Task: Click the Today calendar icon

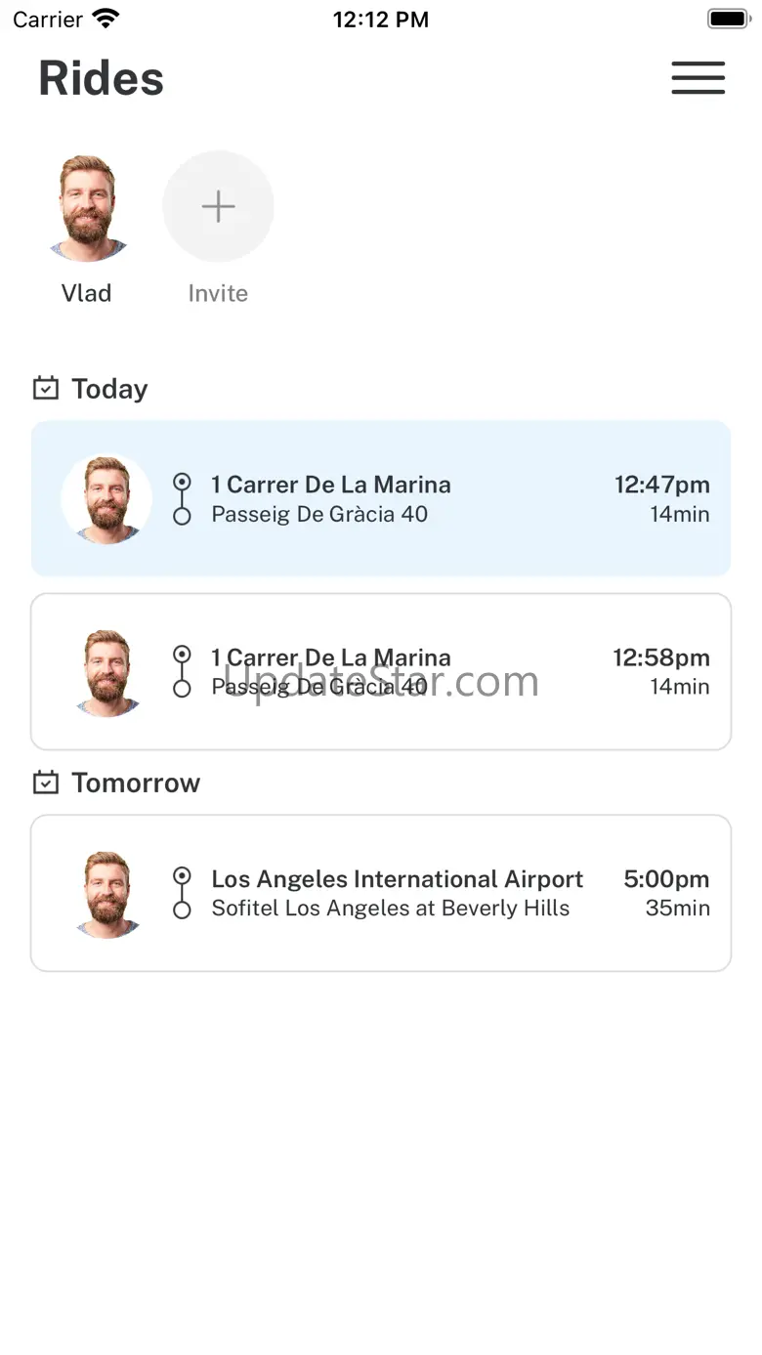Action: click(45, 389)
